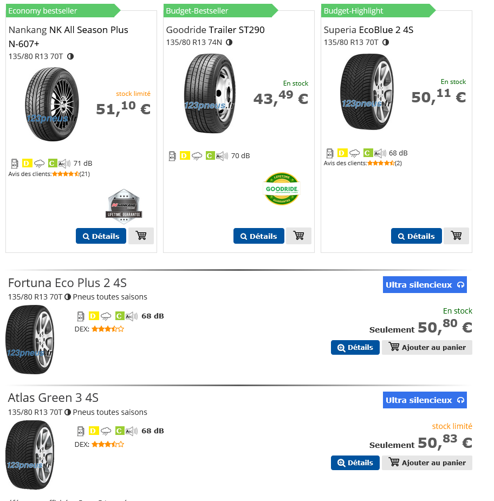
Task: Click the wet grip icon for Fortuna
Action: pyautogui.click(x=106, y=316)
